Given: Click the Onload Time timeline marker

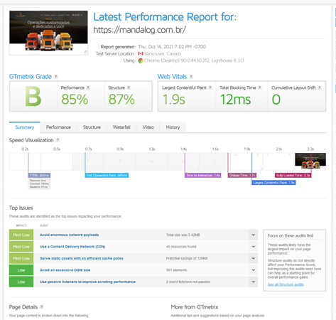Looking at the screenshot, I should tap(242, 175).
